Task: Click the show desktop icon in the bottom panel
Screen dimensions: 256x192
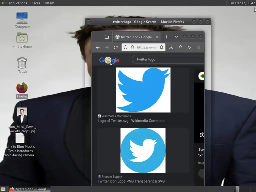Action: tap(3, 189)
